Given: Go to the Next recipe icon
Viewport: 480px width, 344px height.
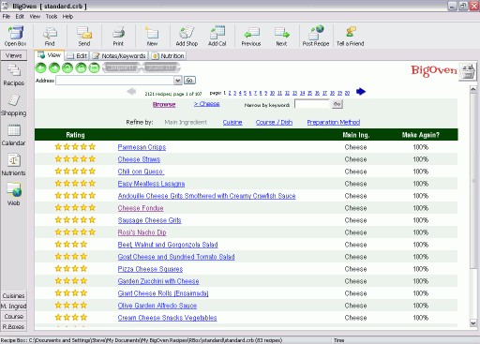Looking at the screenshot, I should [281, 36].
